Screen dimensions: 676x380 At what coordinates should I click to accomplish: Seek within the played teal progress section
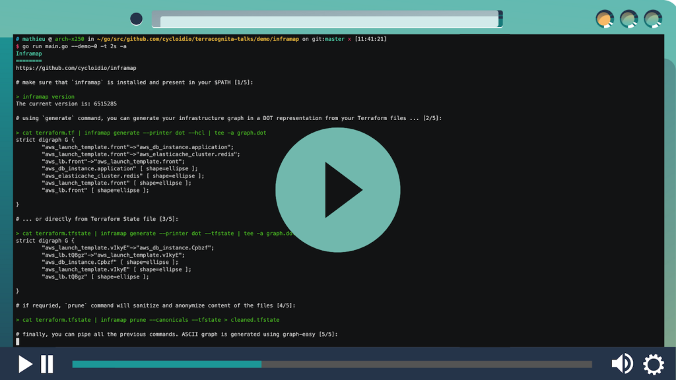click(x=165, y=364)
